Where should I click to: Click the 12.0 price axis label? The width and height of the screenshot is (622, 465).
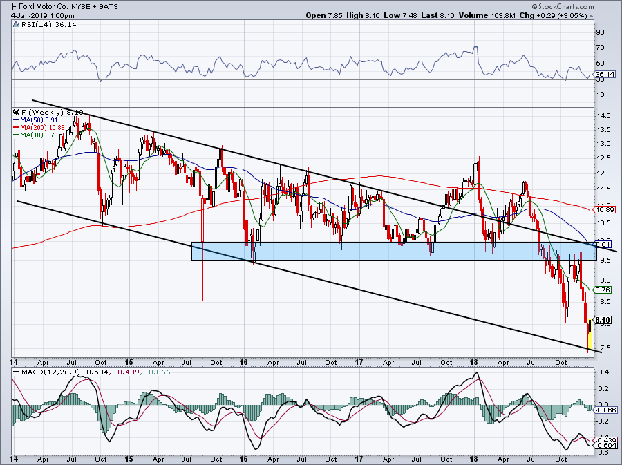tap(603, 173)
